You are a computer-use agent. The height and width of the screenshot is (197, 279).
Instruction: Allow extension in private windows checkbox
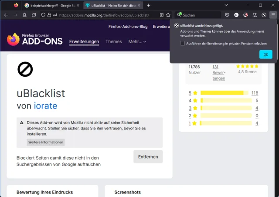coord(182,43)
